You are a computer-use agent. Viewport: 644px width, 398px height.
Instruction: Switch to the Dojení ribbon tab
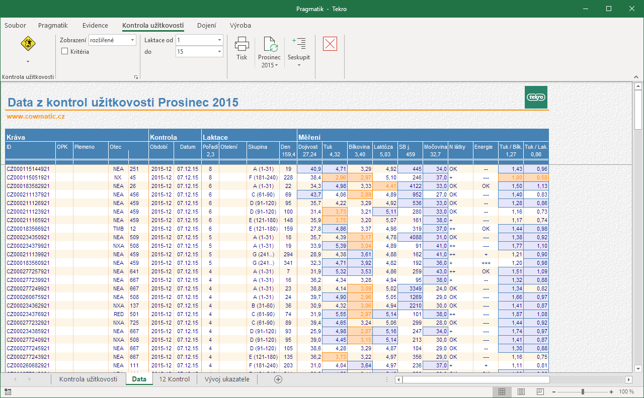pyautogui.click(x=207, y=25)
